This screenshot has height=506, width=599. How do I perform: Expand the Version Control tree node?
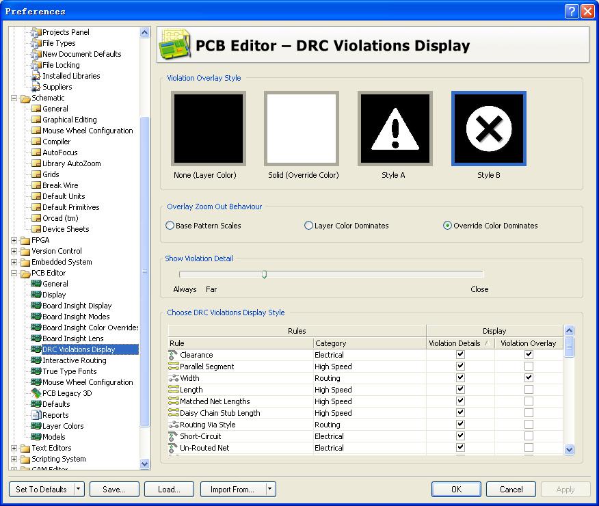pyautogui.click(x=14, y=251)
